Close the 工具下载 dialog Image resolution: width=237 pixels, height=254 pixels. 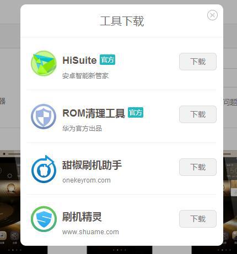tap(212, 15)
